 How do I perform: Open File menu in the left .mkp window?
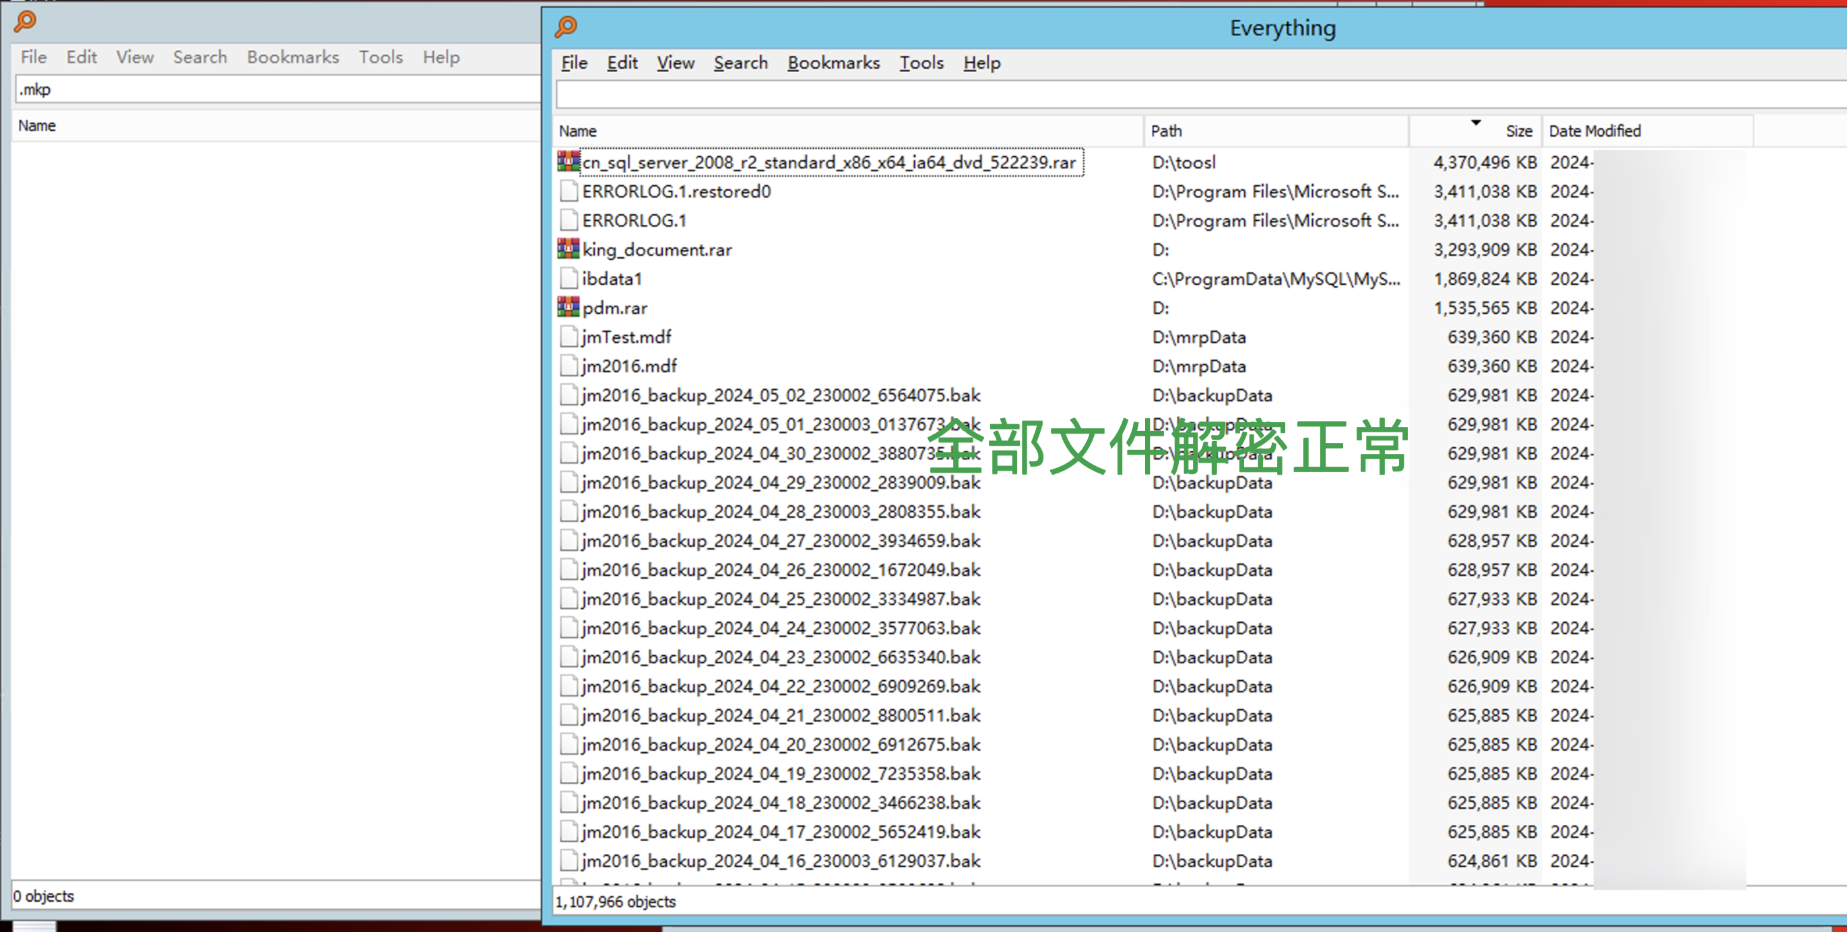(x=34, y=57)
